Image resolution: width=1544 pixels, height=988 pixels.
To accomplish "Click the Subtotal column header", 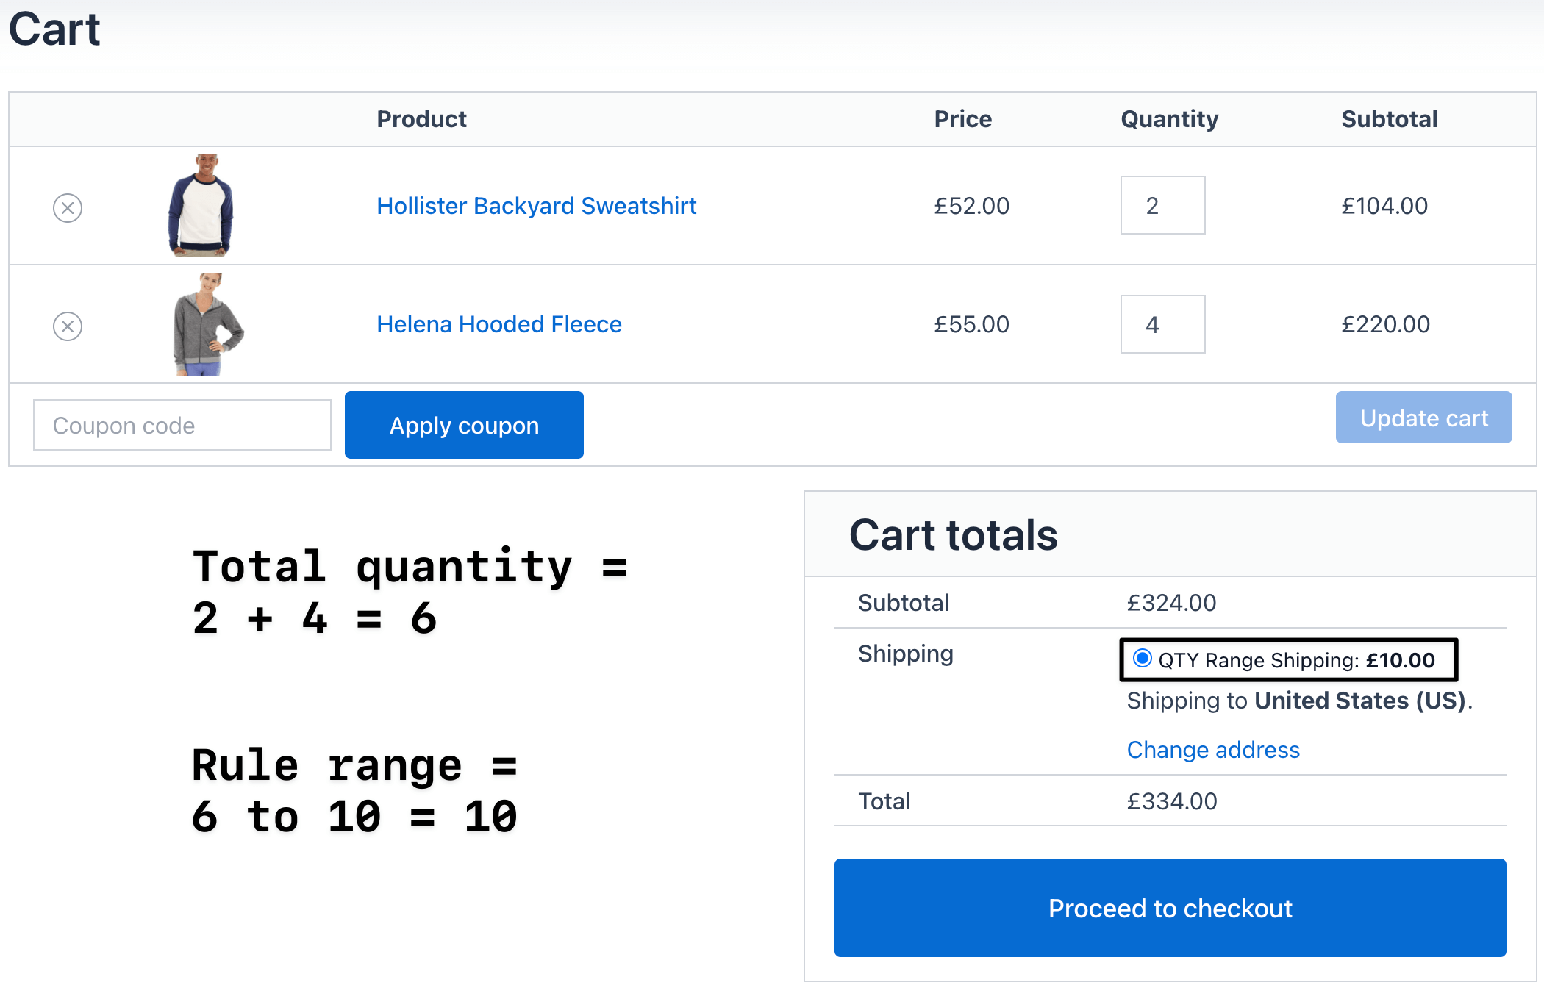I will click(1389, 119).
